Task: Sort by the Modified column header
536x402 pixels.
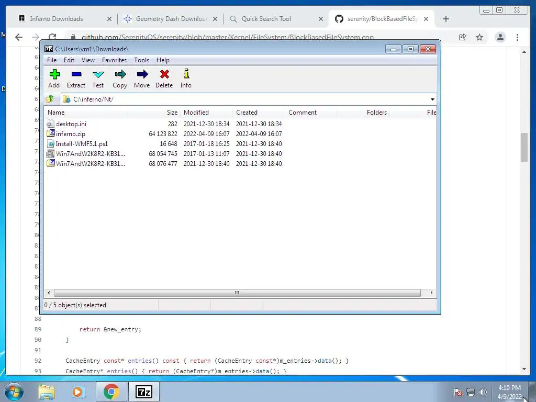Action: coord(207,113)
